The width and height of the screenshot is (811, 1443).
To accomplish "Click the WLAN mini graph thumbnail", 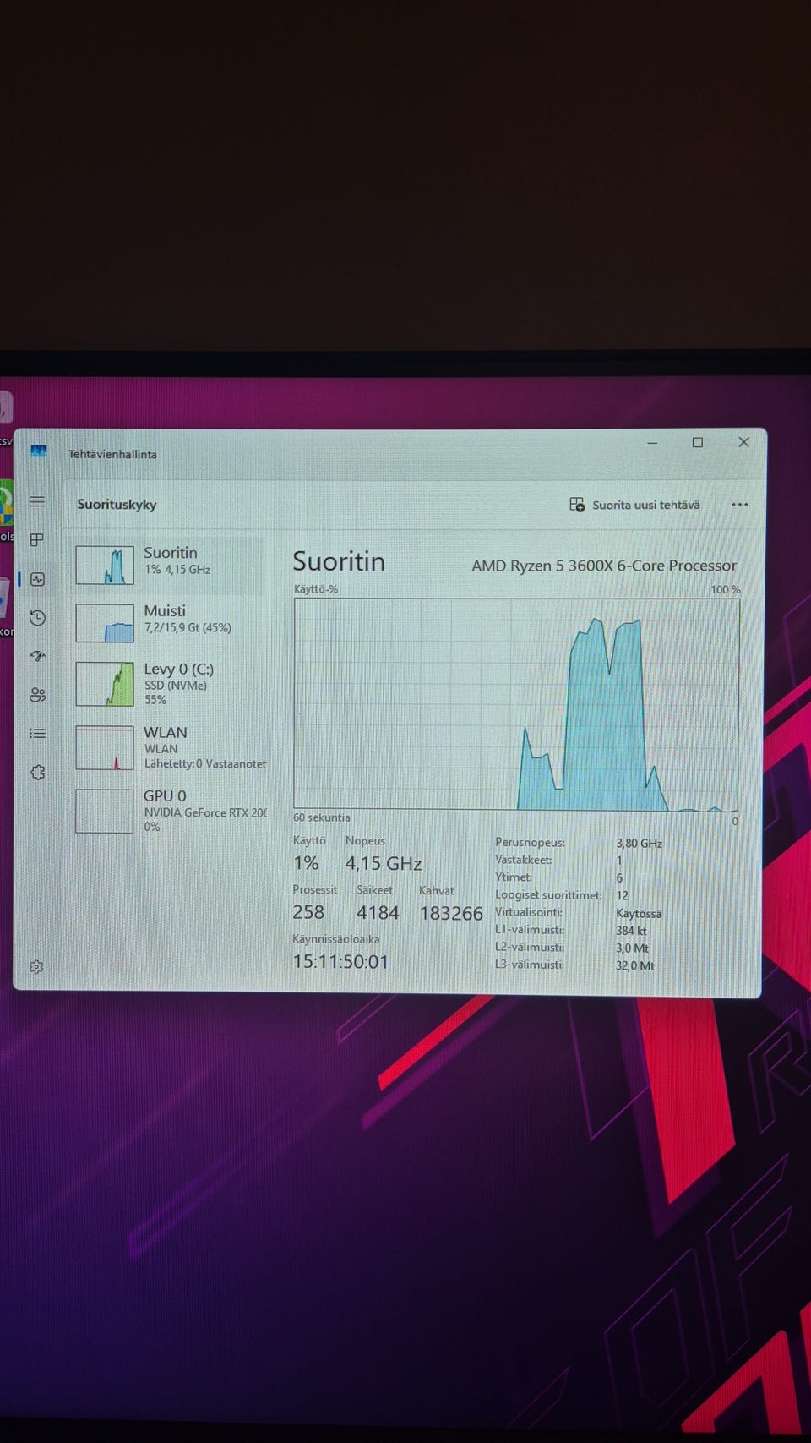I will click(x=105, y=747).
